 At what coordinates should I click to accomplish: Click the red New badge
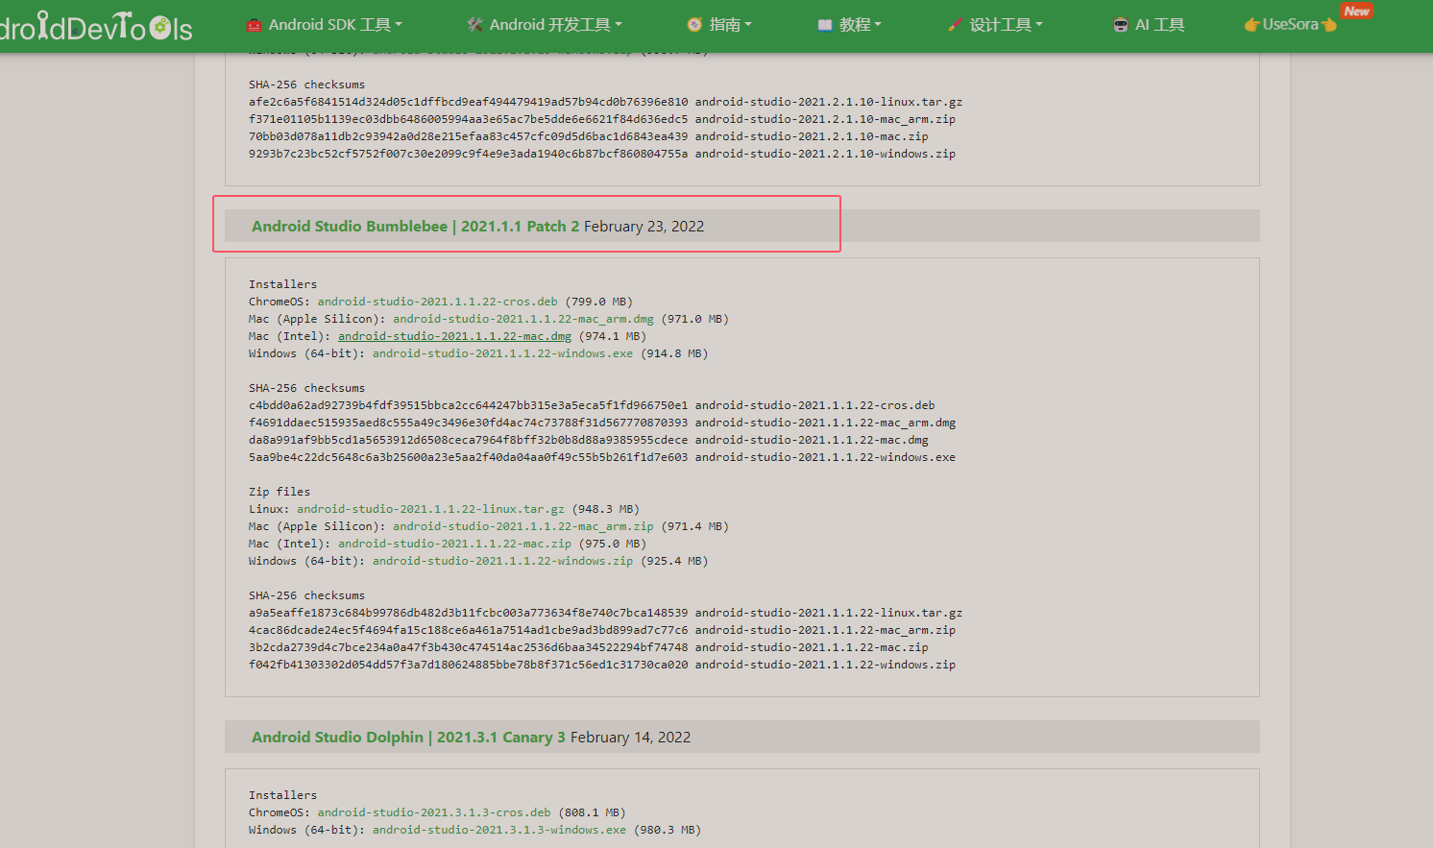click(1357, 12)
